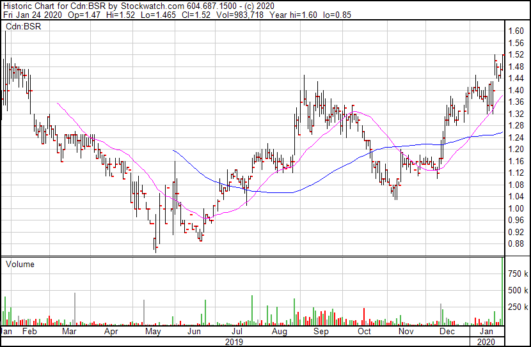
Task: Click the 250 k volume axis label
Action: 518,307
